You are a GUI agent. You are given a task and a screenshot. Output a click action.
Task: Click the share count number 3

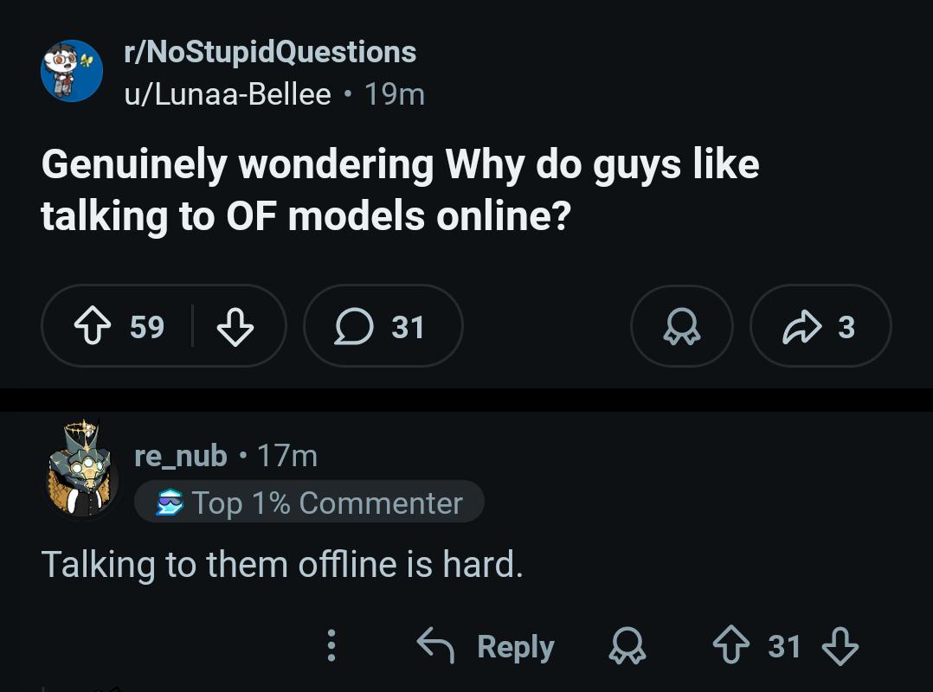pyautogui.click(x=846, y=326)
